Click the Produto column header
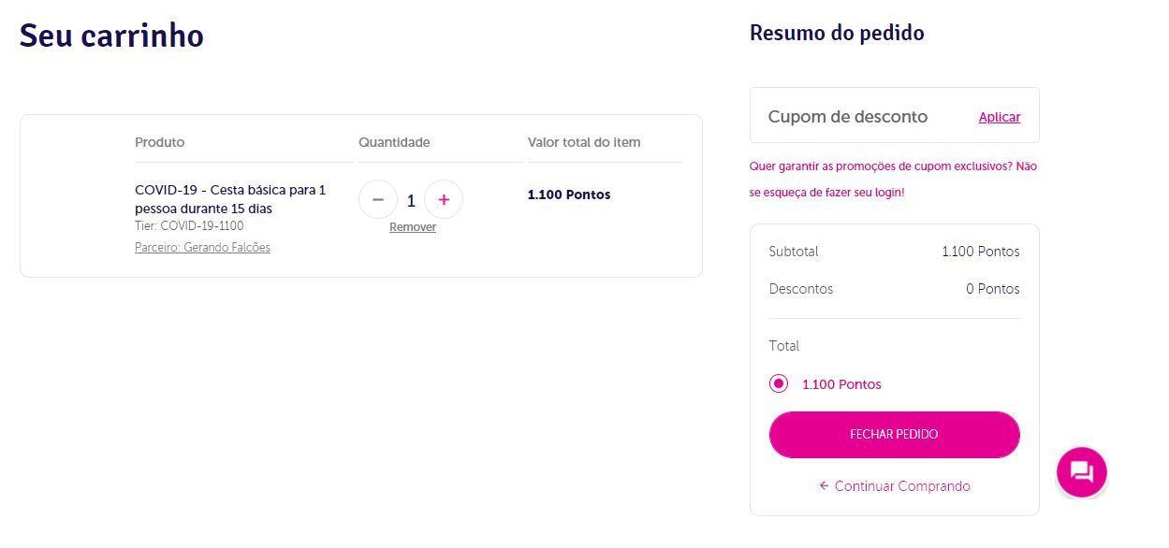 pos(160,142)
